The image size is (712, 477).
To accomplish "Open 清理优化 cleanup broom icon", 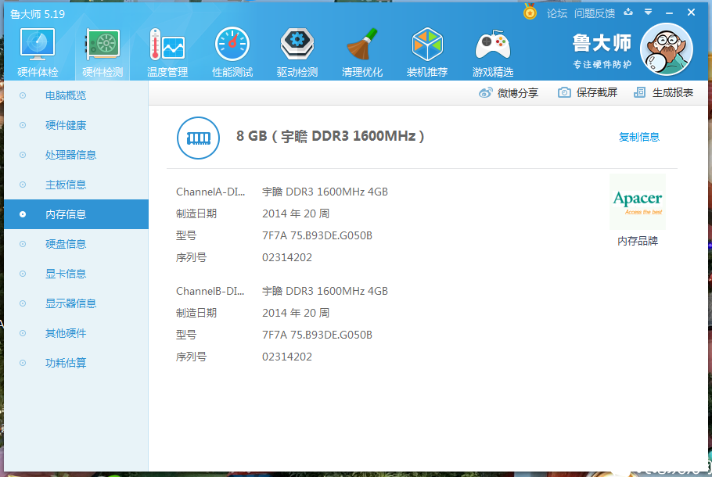I will pos(362,52).
